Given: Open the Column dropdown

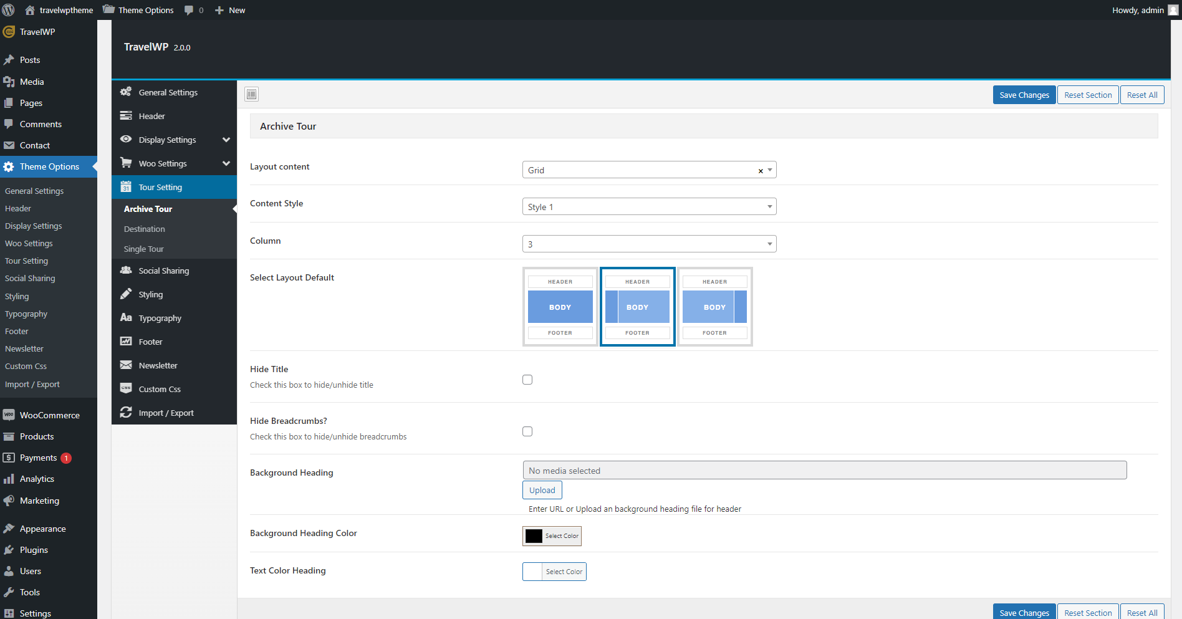Looking at the screenshot, I should [x=649, y=244].
